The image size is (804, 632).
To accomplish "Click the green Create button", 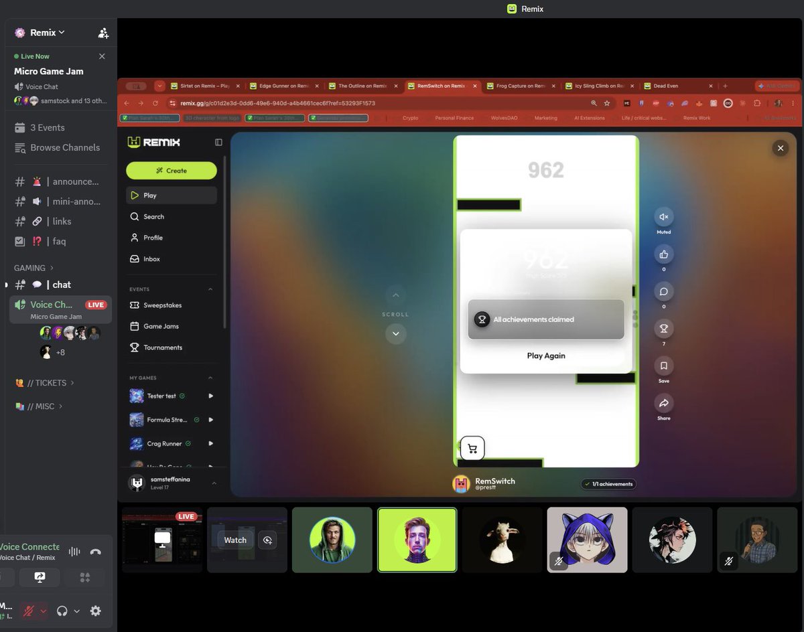I will [x=171, y=170].
